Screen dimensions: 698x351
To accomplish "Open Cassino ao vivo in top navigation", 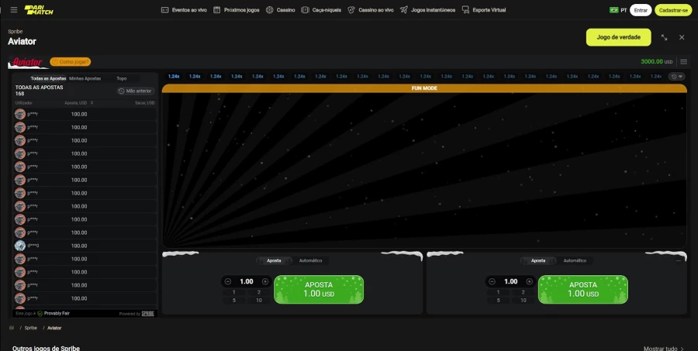I will coord(371,10).
